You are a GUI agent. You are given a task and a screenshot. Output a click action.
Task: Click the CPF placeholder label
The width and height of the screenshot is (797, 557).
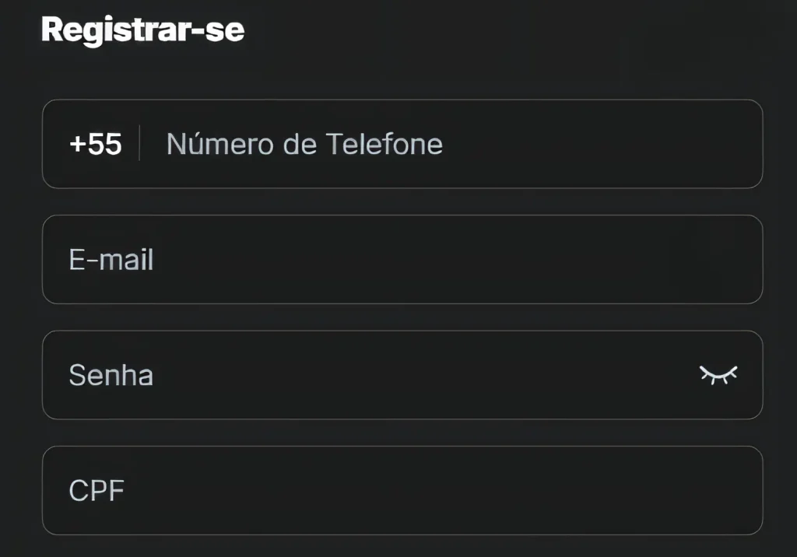pyautogui.click(x=97, y=490)
